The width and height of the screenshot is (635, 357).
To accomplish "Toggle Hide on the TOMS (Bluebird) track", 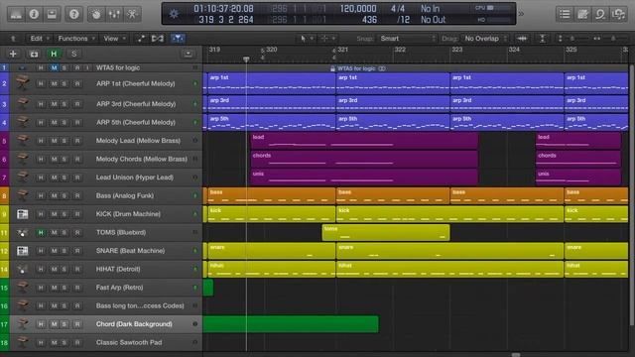I will coord(41,232).
